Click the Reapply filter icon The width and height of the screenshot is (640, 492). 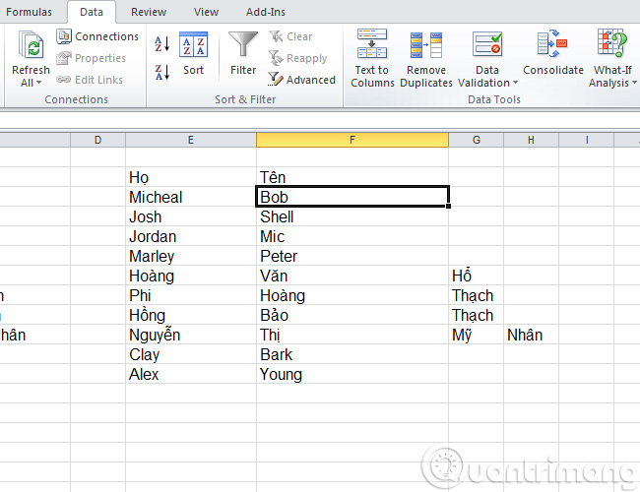276,58
